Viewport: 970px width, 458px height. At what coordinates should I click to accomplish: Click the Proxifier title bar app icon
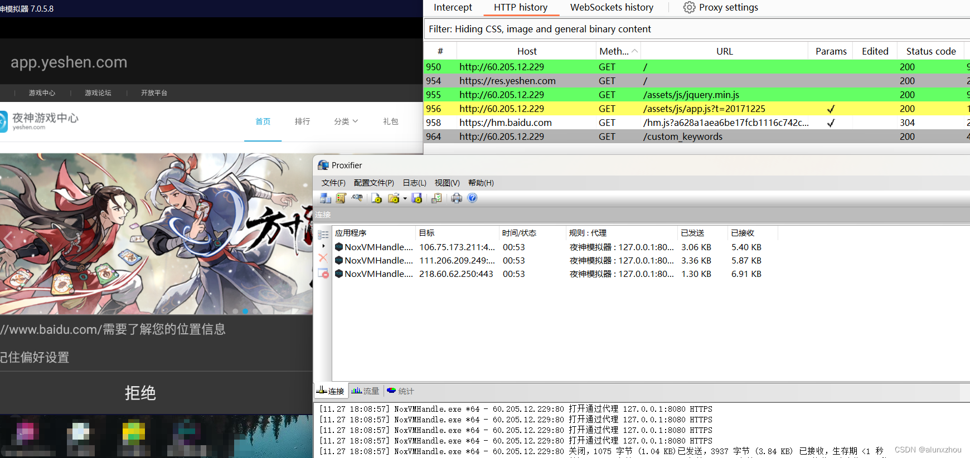tap(323, 165)
